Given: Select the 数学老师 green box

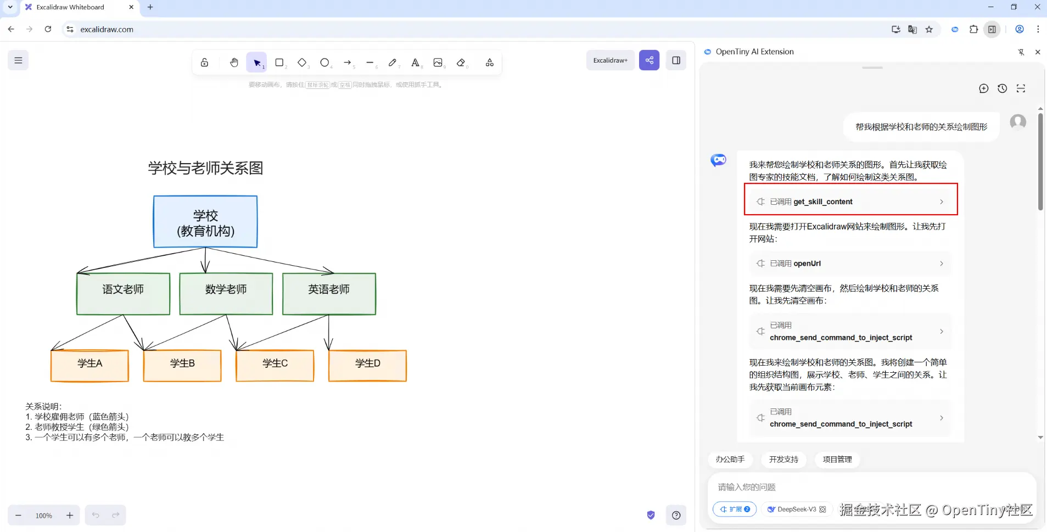Looking at the screenshot, I should tap(226, 294).
